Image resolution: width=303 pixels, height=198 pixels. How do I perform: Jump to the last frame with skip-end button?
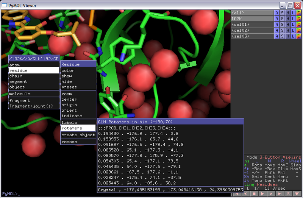280,194
